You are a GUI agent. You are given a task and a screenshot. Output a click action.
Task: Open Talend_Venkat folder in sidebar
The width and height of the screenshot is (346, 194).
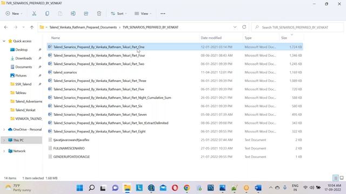coord(25,110)
